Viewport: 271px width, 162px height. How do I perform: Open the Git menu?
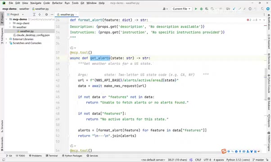click(x=82, y=3)
